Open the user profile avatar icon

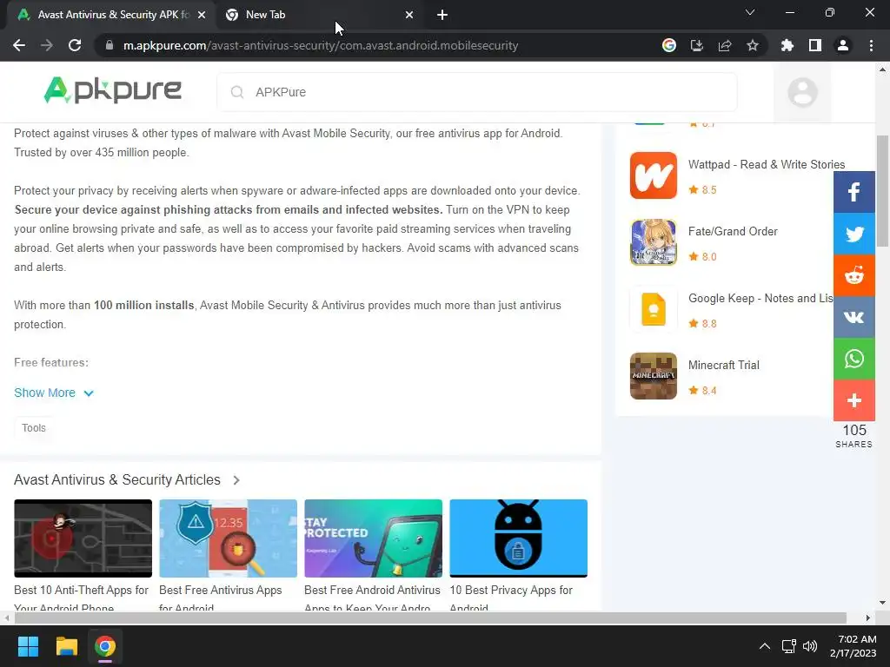[x=802, y=92]
